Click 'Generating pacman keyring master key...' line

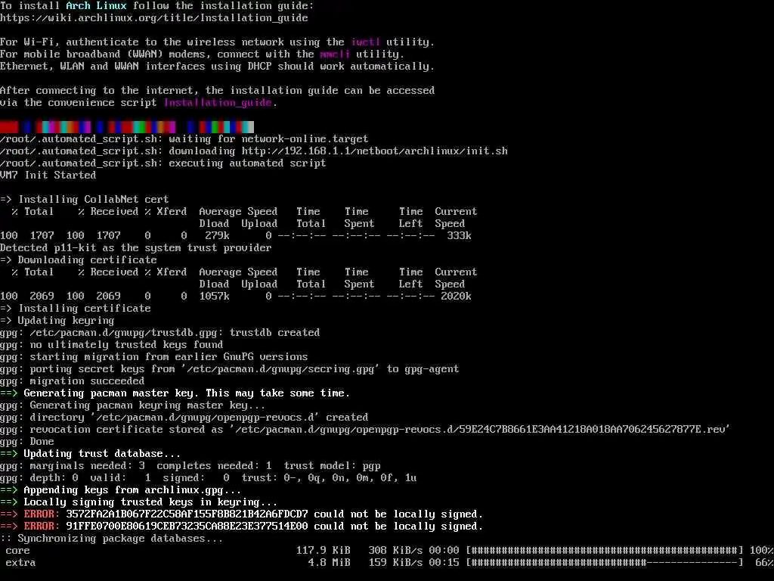click(x=133, y=405)
